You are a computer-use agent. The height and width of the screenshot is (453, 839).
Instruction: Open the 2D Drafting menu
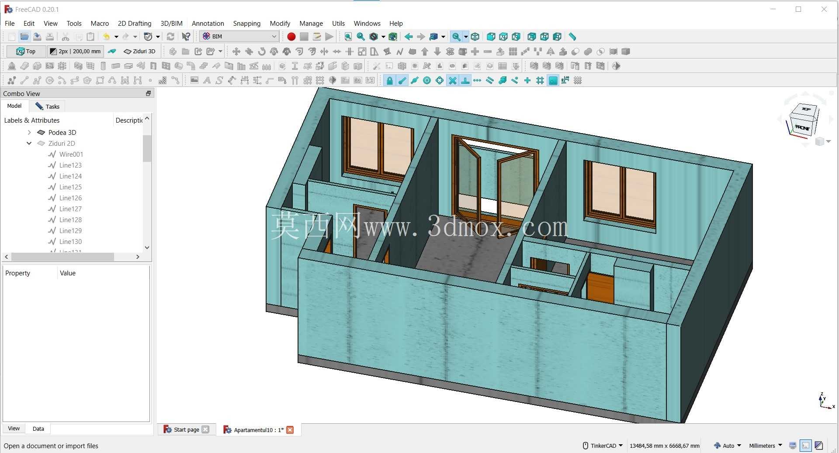click(135, 23)
